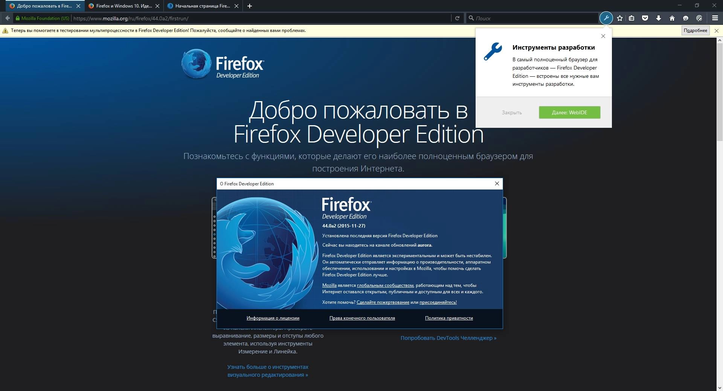The width and height of the screenshot is (723, 391).
Task: Click the green Далее: WebIDE button
Action: coord(569,112)
